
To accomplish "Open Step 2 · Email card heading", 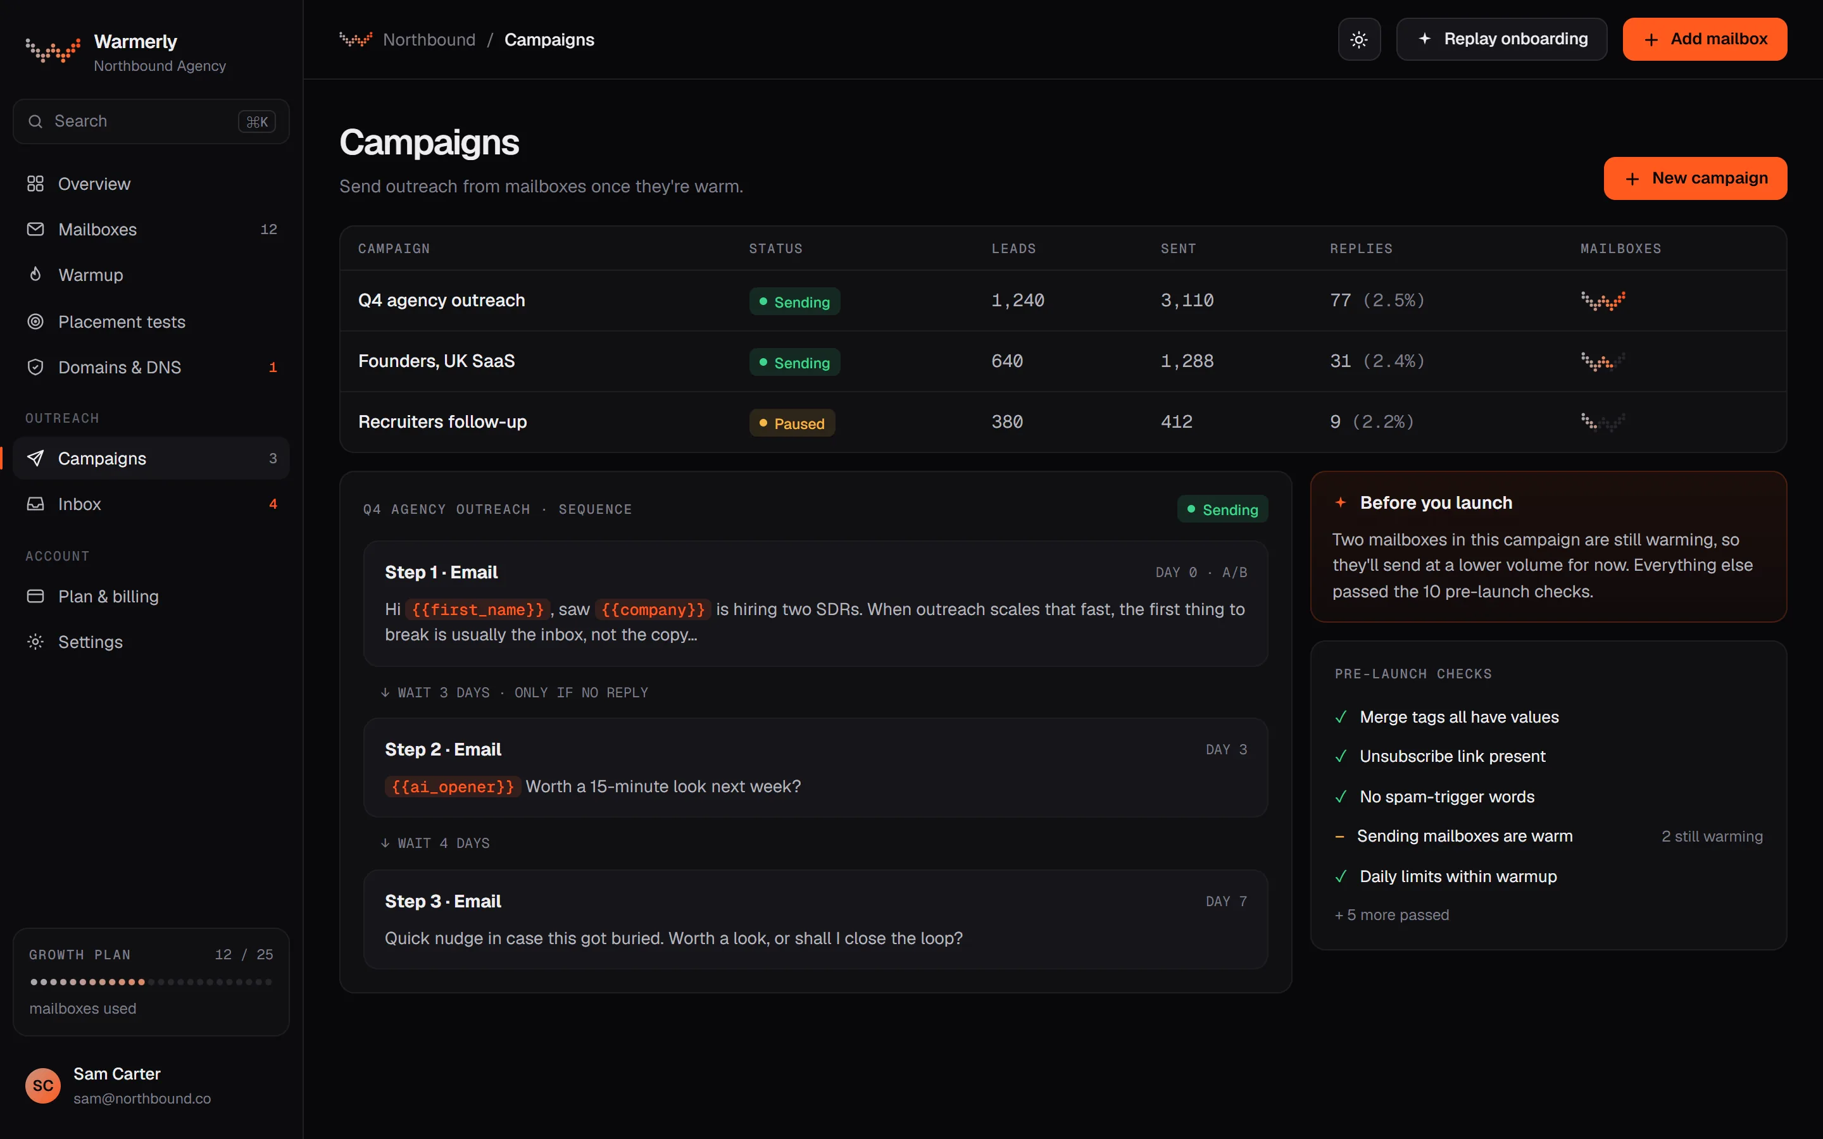I will click(x=443, y=750).
